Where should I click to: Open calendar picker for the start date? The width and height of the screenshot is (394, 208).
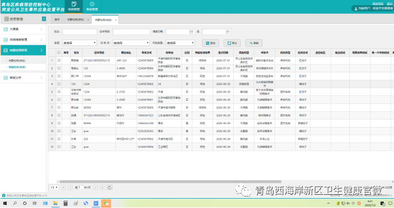[191, 32]
